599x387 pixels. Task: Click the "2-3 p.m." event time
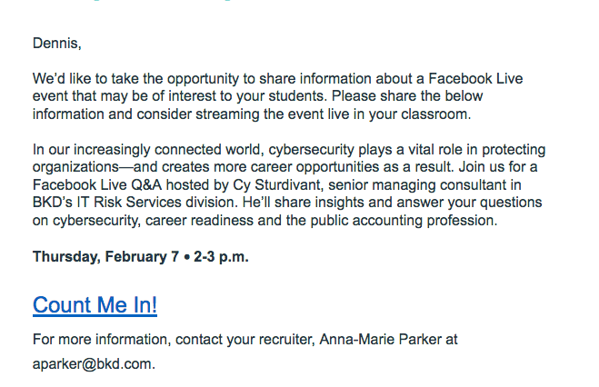221,256
